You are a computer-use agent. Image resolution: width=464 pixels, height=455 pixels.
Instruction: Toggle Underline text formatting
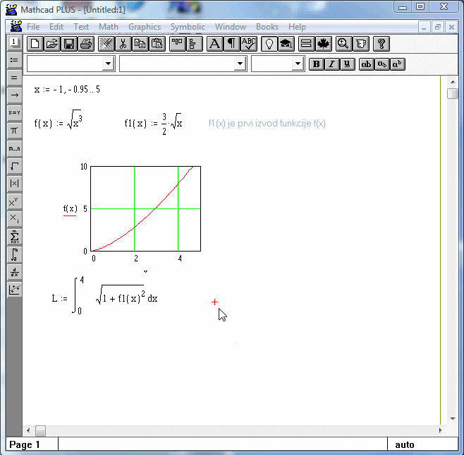pyautogui.click(x=347, y=64)
